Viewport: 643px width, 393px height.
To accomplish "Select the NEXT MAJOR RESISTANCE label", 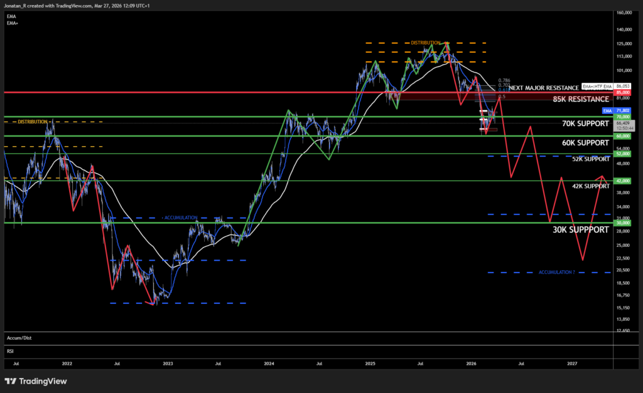I will tap(544, 88).
